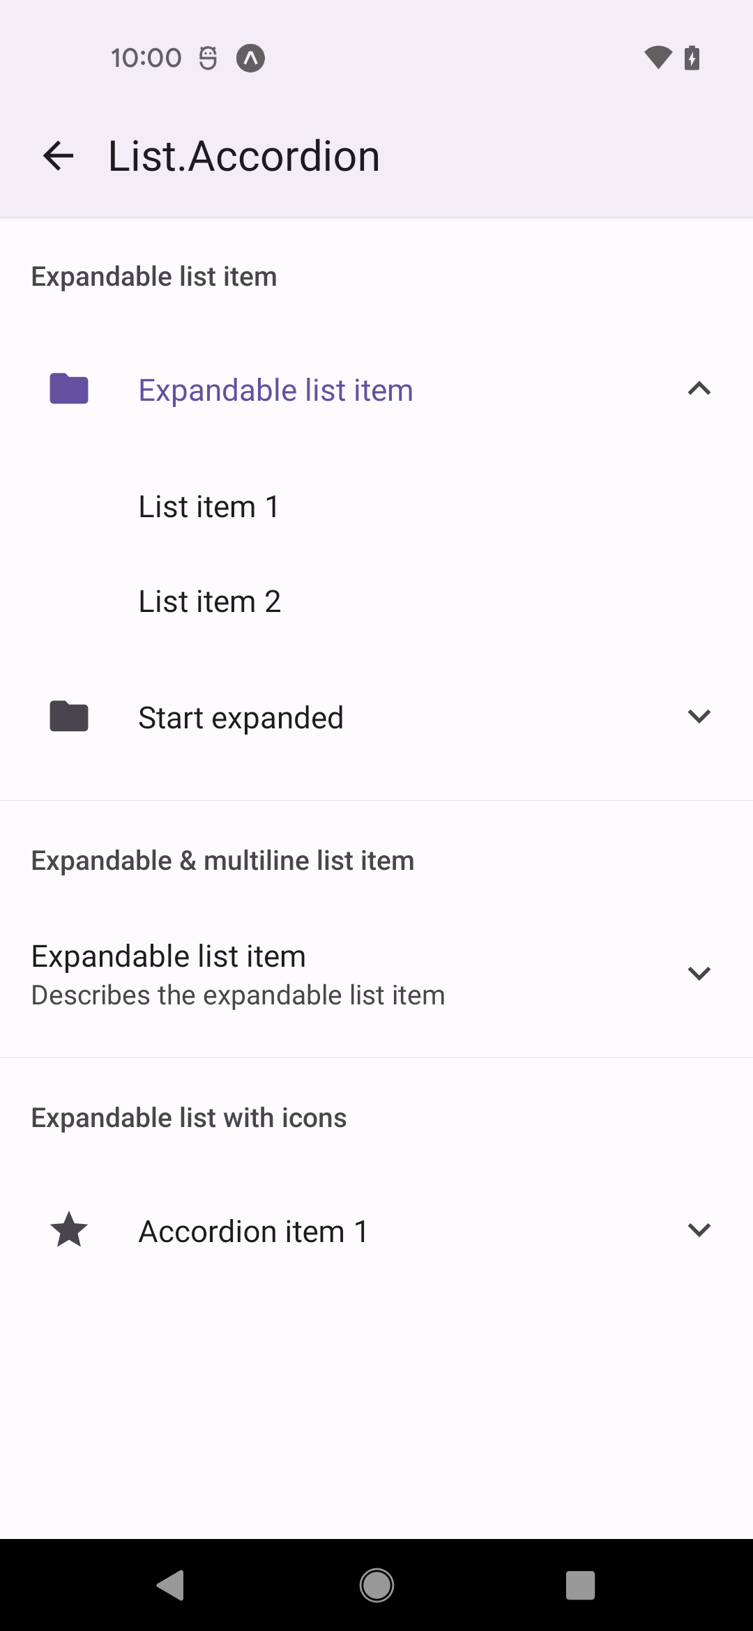This screenshot has width=753, height=1631.
Task: Click the Expandable list with icons section header
Action: [x=188, y=1117]
